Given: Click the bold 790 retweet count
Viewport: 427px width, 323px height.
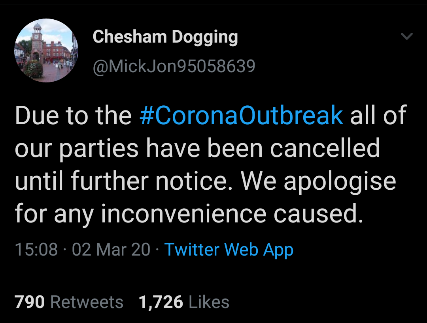Looking at the screenshot, I should click(30, 302).
